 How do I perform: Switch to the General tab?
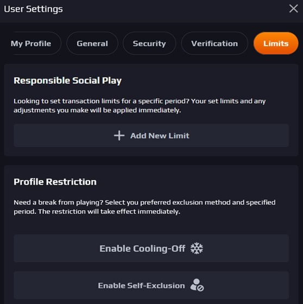point(92,43)
